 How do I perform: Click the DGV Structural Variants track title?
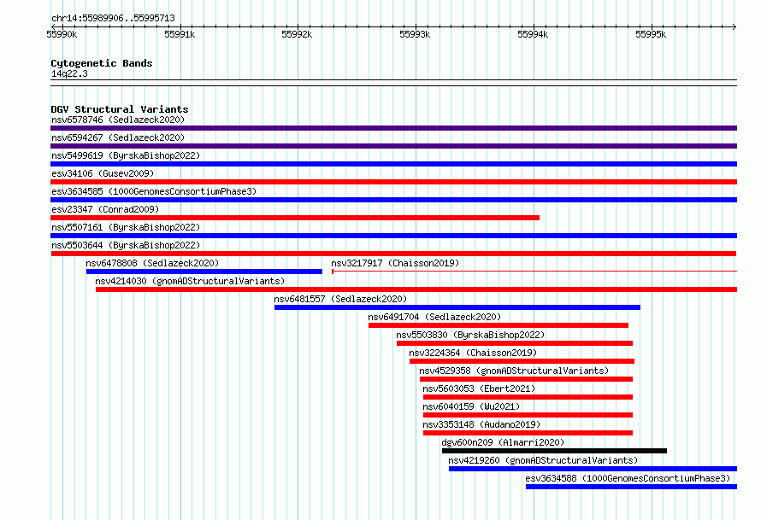coord(120,109)
